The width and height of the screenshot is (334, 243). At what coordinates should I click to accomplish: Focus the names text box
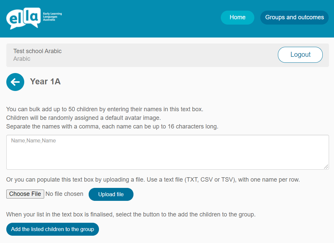point(167,152)
